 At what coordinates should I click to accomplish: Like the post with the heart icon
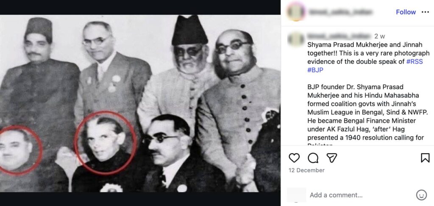[x=294, y=158]
